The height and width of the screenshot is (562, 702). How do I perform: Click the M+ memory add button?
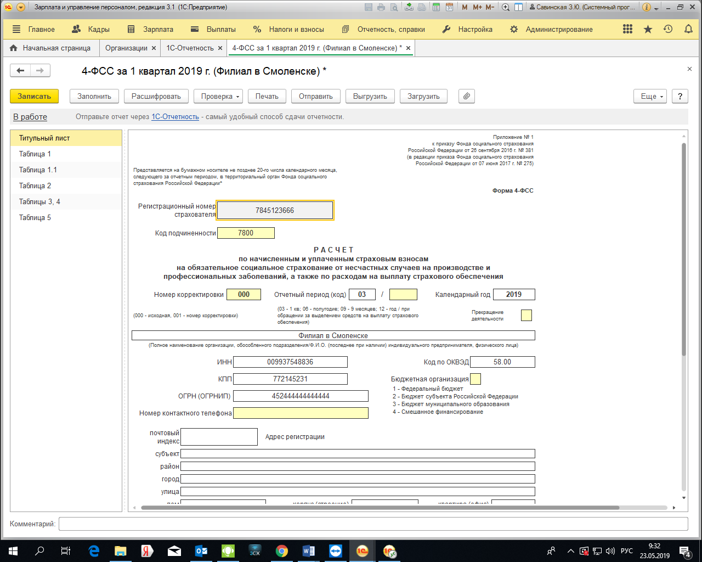pyautogui.click(x=477, y=7)
